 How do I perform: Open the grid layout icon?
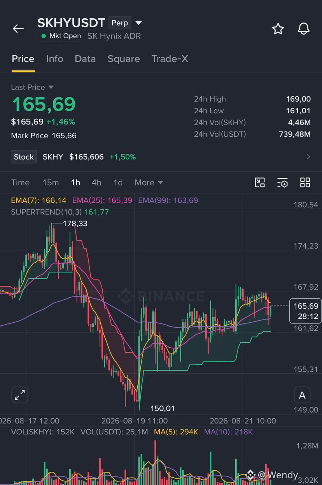click(x=305, y=183)
